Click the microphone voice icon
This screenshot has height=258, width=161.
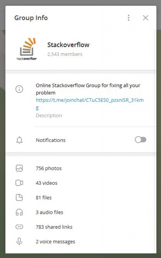[19, 241]
